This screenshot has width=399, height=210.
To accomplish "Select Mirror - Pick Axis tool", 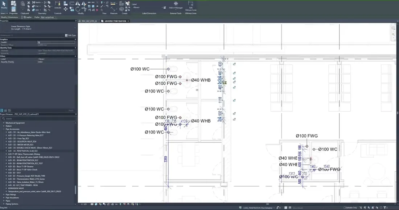I will [78, 3].
